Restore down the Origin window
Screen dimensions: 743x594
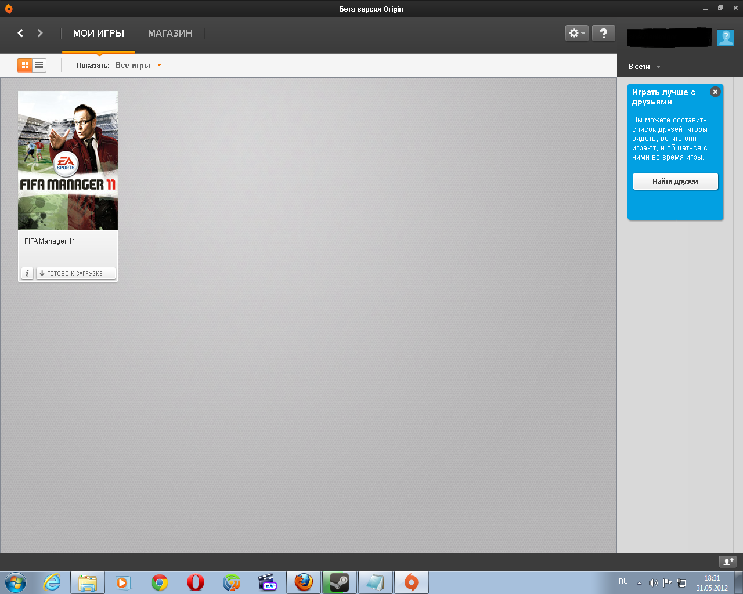pos(720,8)
